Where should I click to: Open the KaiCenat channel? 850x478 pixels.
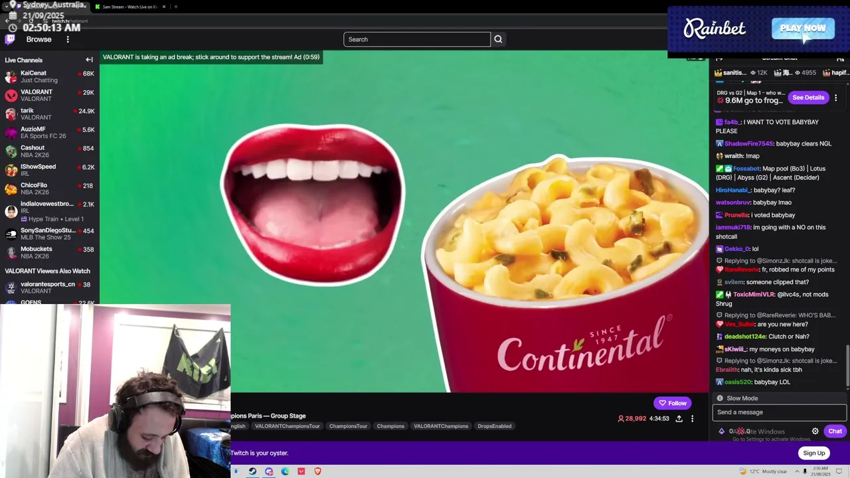pos(50,76)
